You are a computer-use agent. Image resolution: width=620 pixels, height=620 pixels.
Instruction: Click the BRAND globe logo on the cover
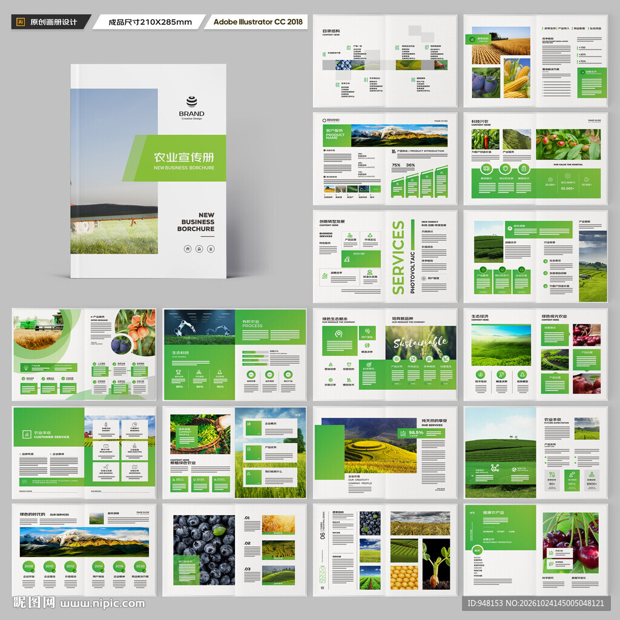pos(192,102)
